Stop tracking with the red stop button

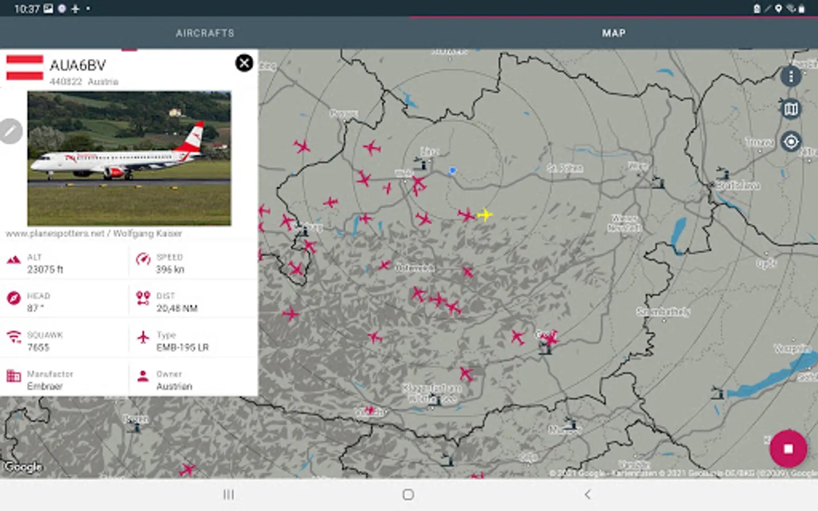click(x=788, y=449)
